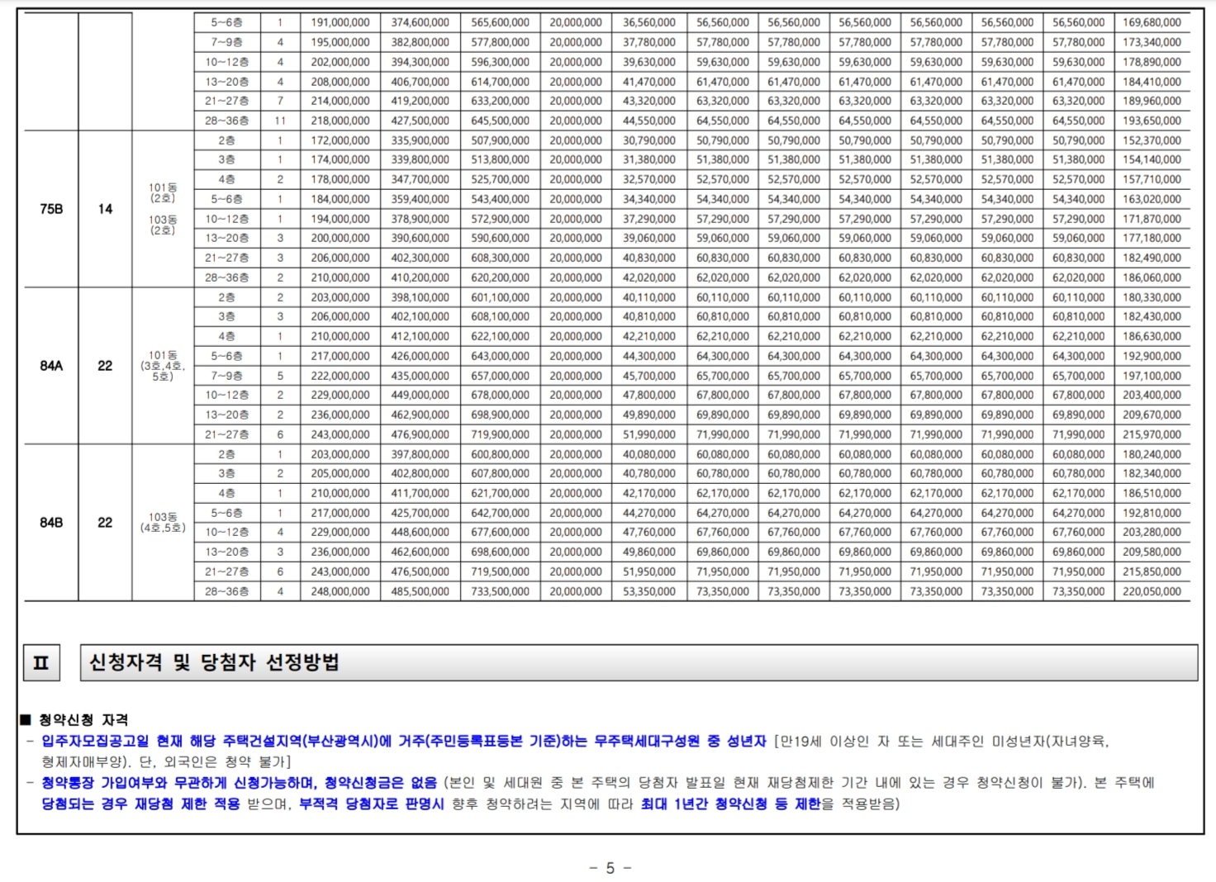Select the value 678,000,000

(500, 395)
